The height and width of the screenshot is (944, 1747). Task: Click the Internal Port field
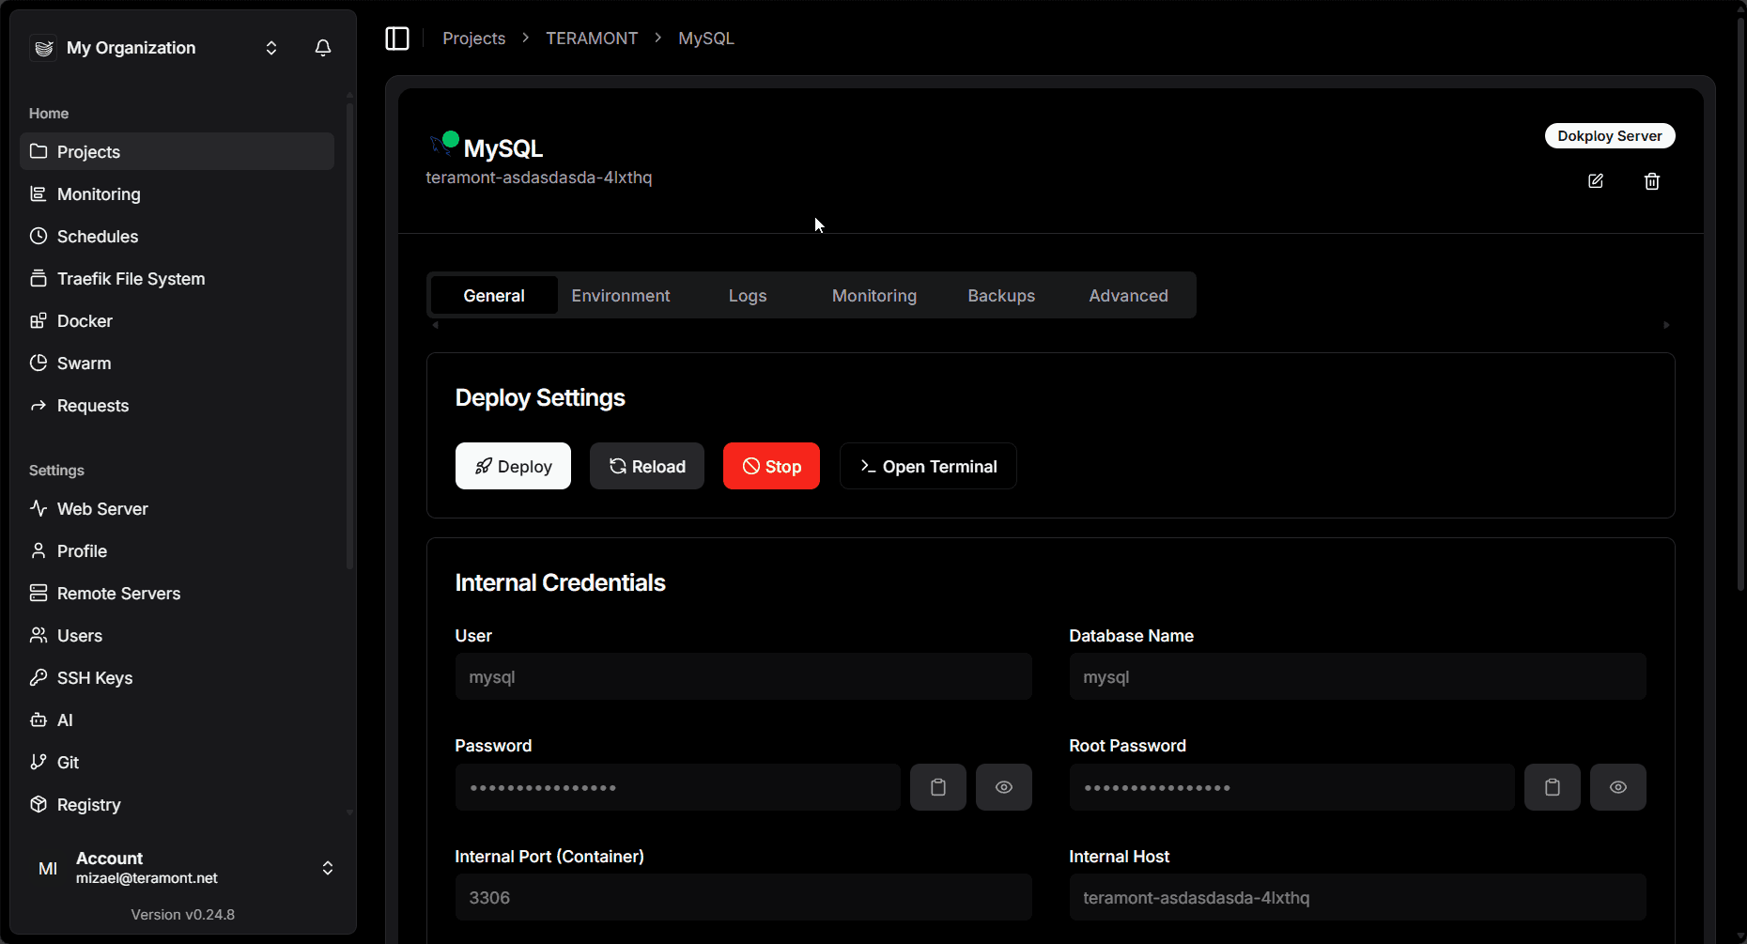(744, 897)
